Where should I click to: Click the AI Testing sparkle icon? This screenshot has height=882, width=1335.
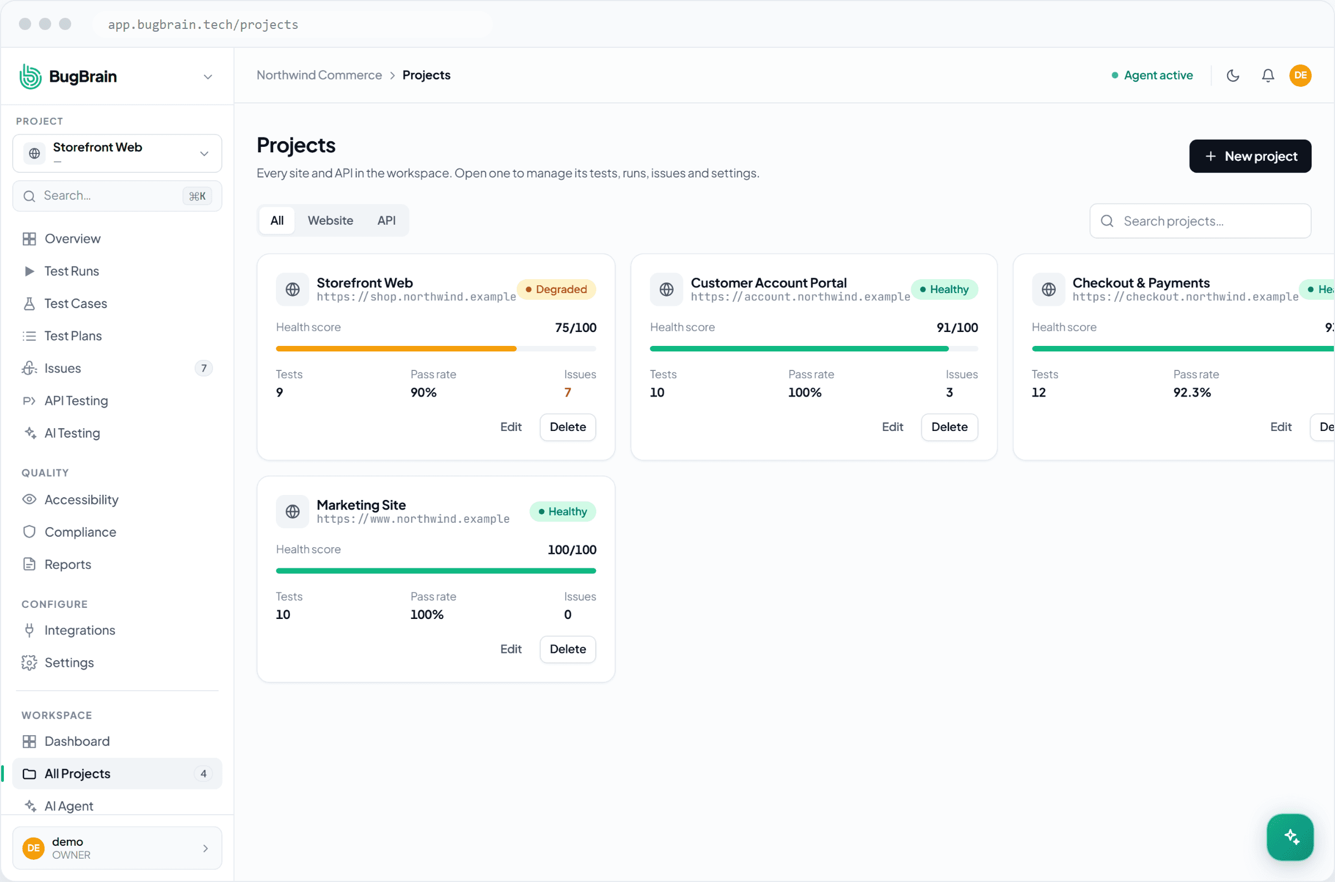30,433
